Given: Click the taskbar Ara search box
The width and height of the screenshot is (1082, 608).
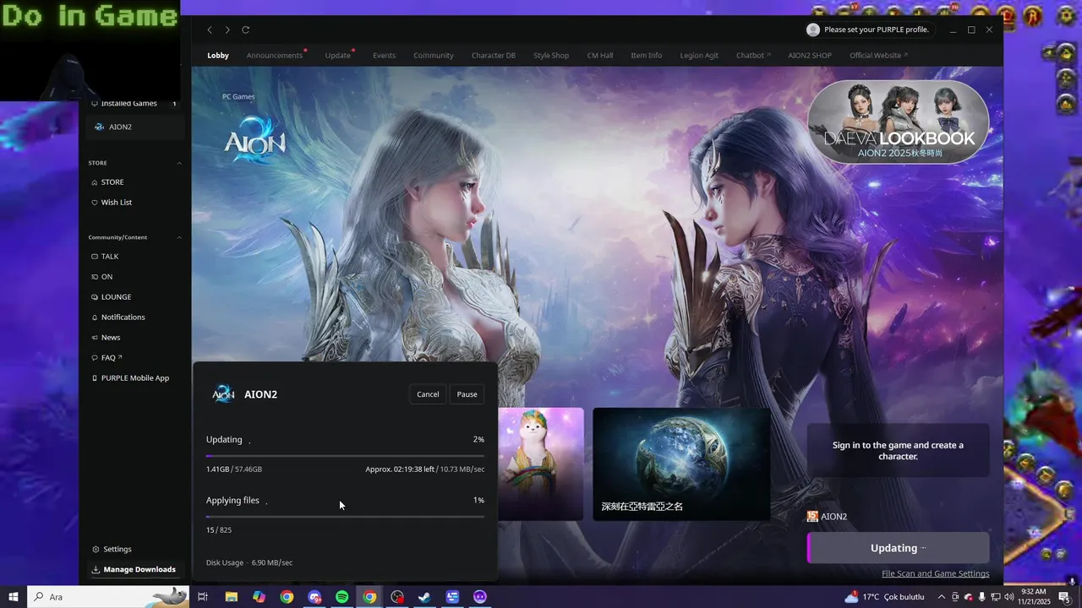Looking at the screenshot, I should 108,597.
